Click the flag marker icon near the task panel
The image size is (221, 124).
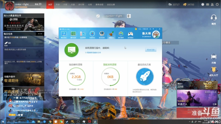[50, 42]
